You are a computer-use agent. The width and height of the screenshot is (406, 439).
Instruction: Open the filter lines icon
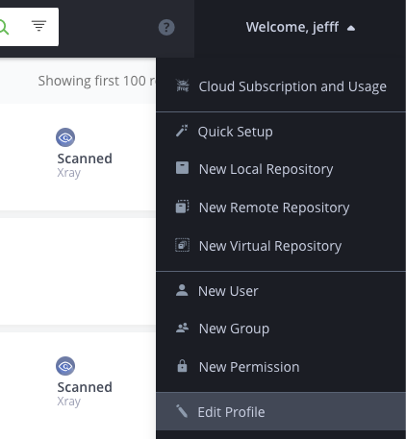click(38, 26)
